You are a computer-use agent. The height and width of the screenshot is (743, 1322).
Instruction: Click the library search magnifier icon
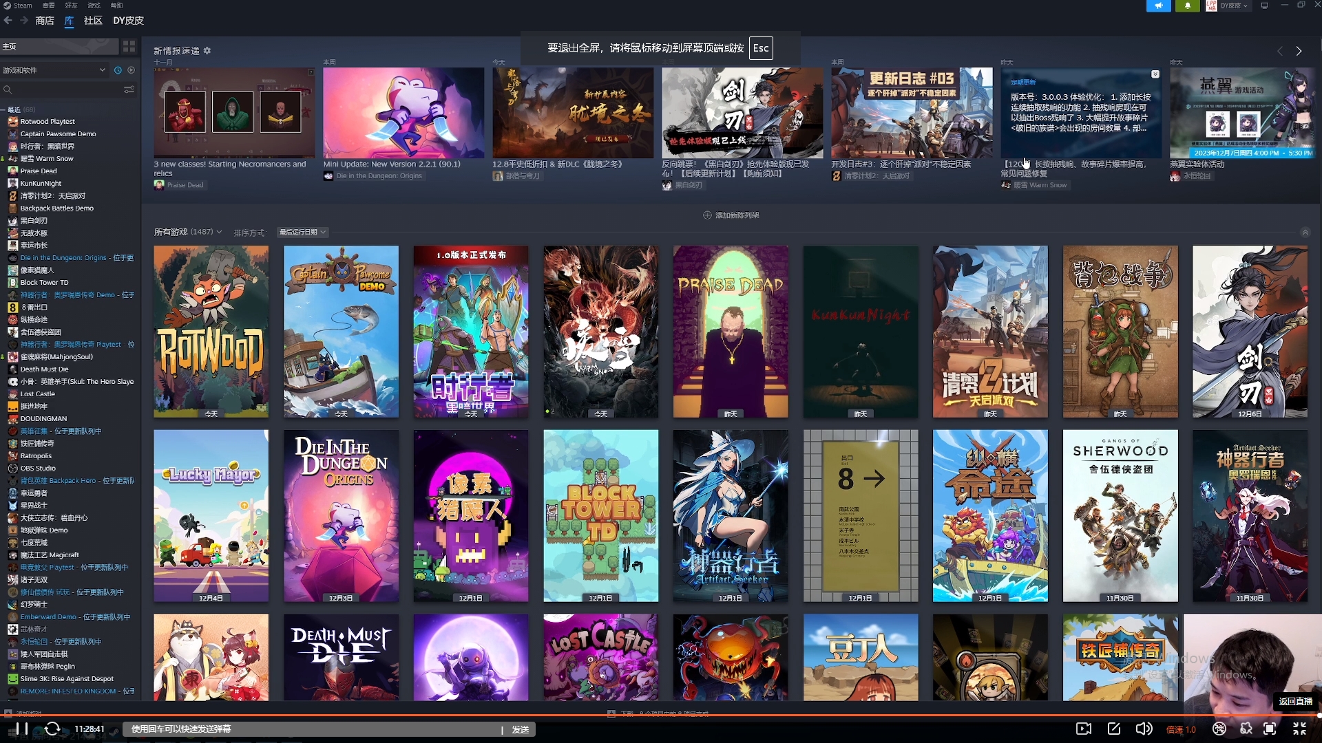(8, 89)
